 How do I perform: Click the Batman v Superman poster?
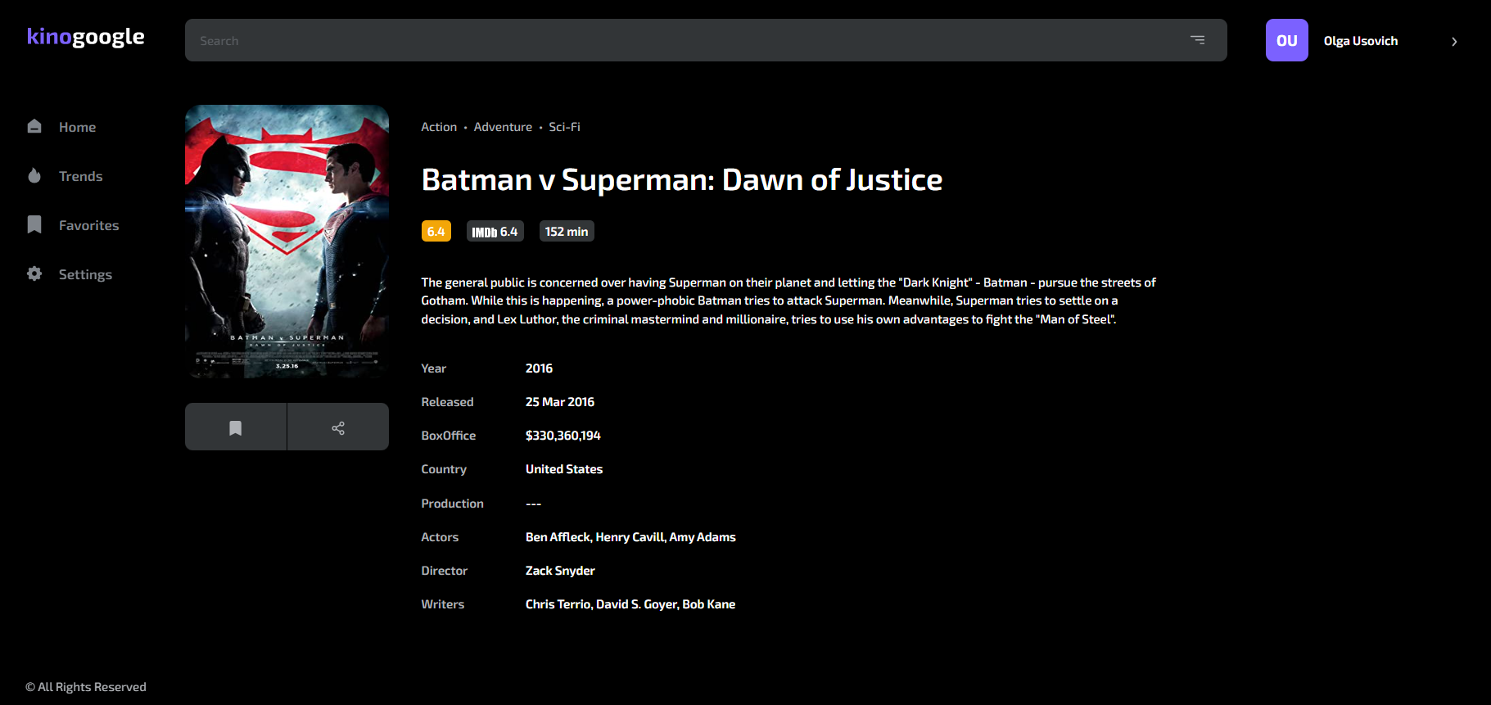[x=287, y=242]
